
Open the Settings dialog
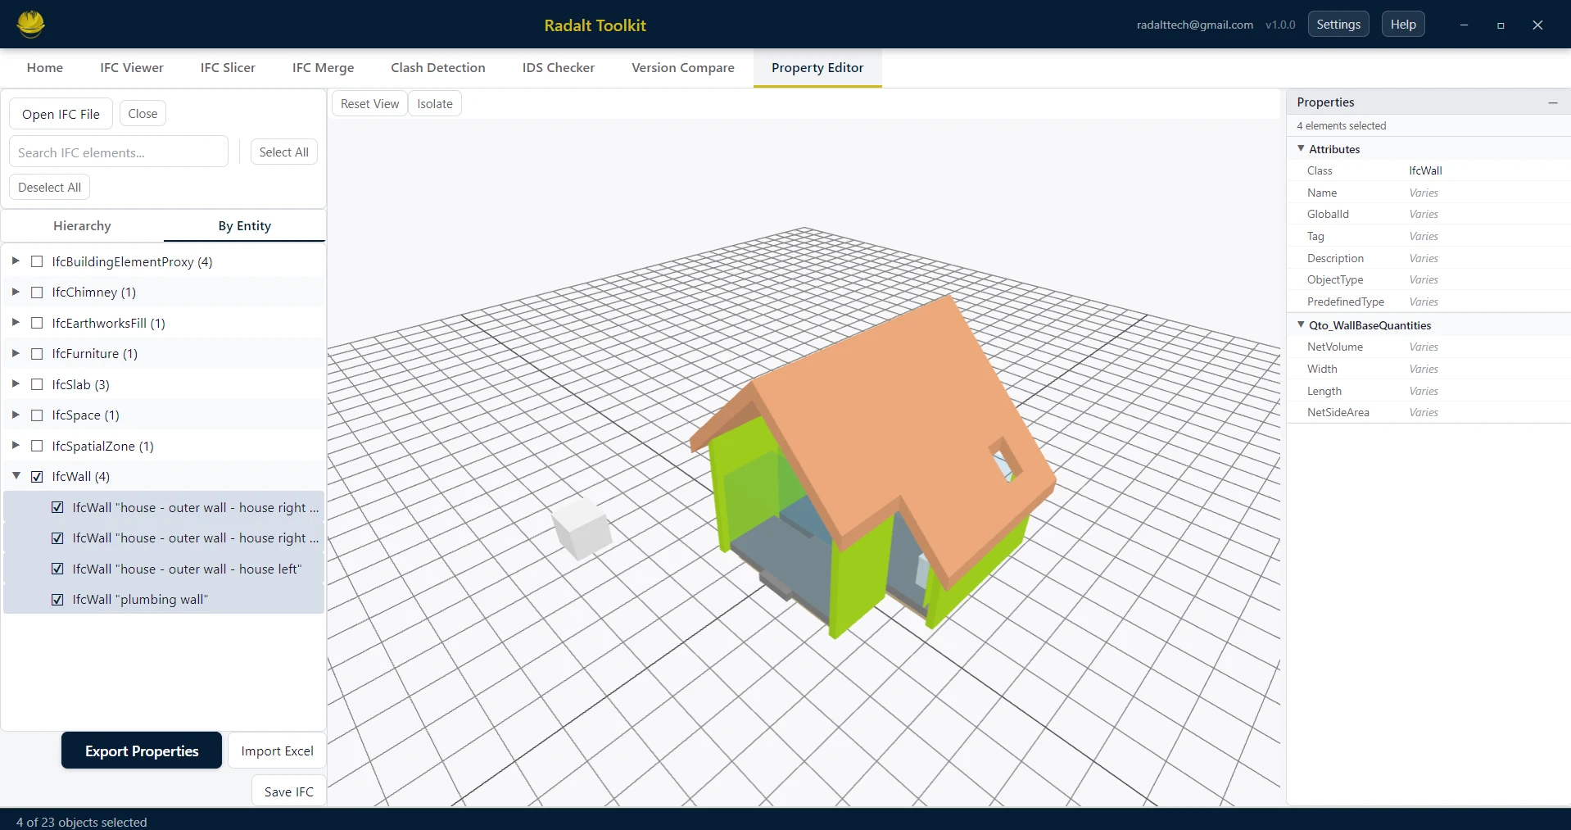1338,24
